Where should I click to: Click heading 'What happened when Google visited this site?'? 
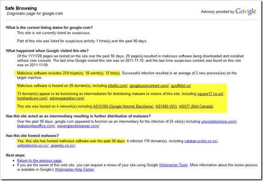coord(47,51)
